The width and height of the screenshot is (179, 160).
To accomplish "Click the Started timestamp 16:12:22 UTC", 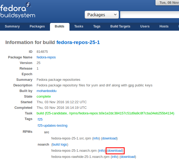I will pos(62,102).
